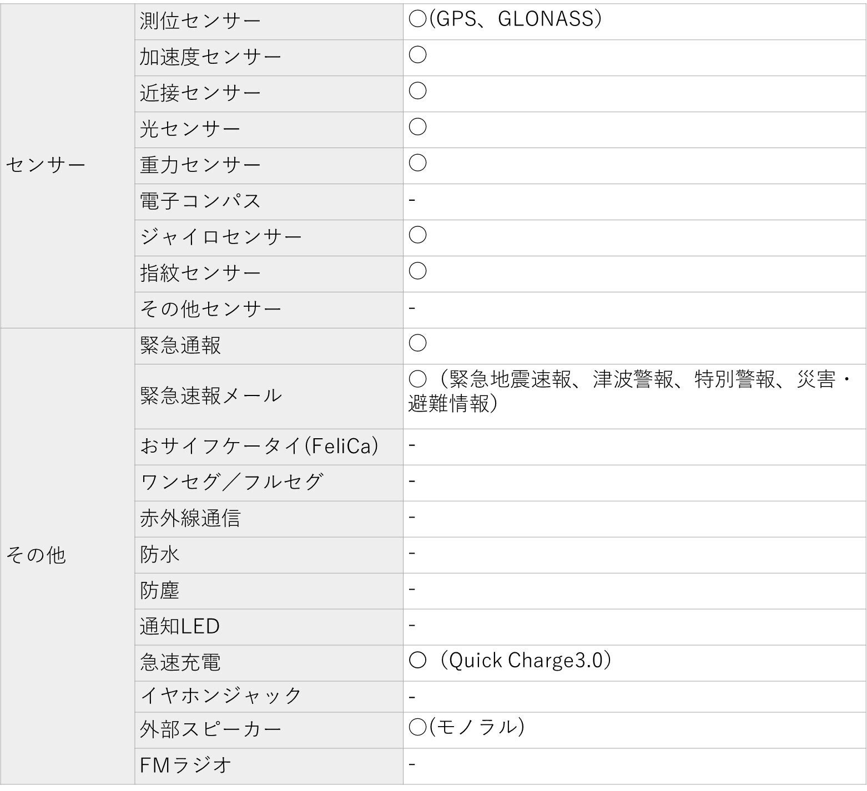Image resolution: width=867 pixels, height=791 pixels.
Task: Click the circle mark beside 指紋センサー
Action: pyautogui.click(x=417, y=271)
